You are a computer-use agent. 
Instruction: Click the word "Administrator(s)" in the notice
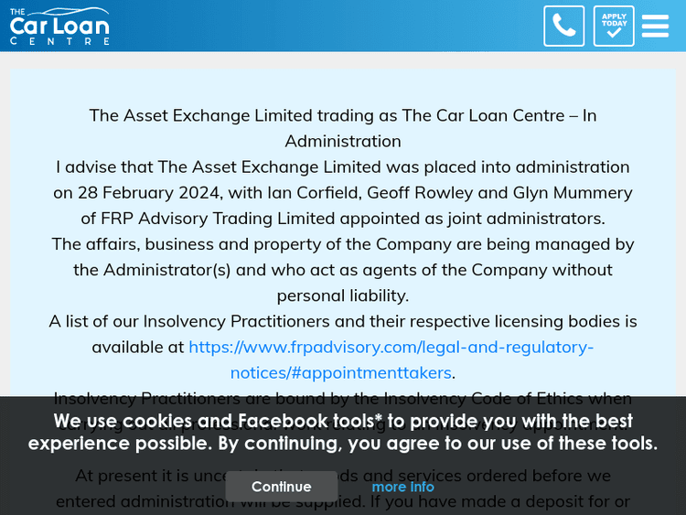(171, 269)
